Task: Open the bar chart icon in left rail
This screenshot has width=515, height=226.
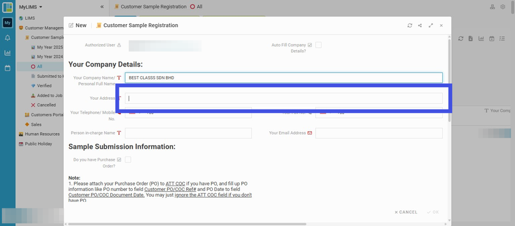Action: [x=7, y=53]
